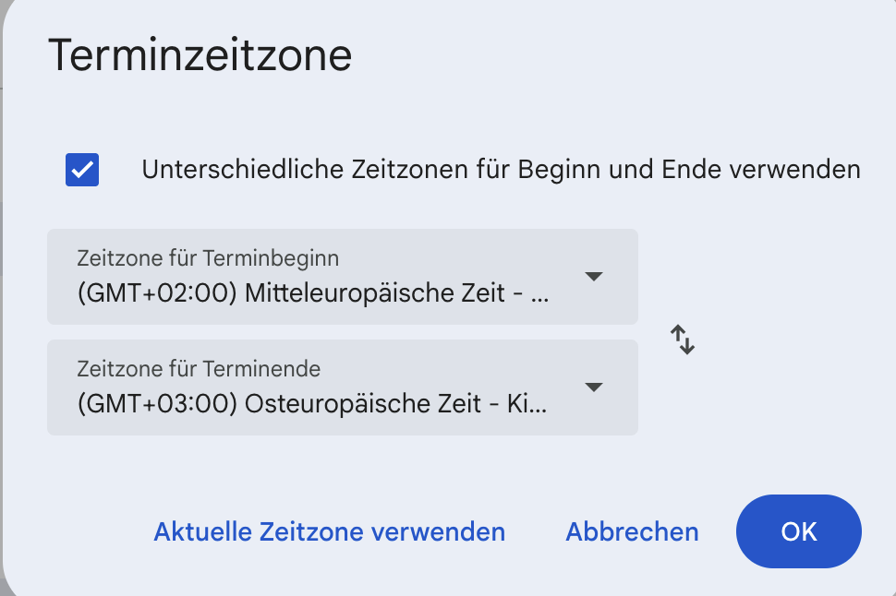Uncheck separate start and end time zones
Viewport: 896px width, 596px height.
82,171
